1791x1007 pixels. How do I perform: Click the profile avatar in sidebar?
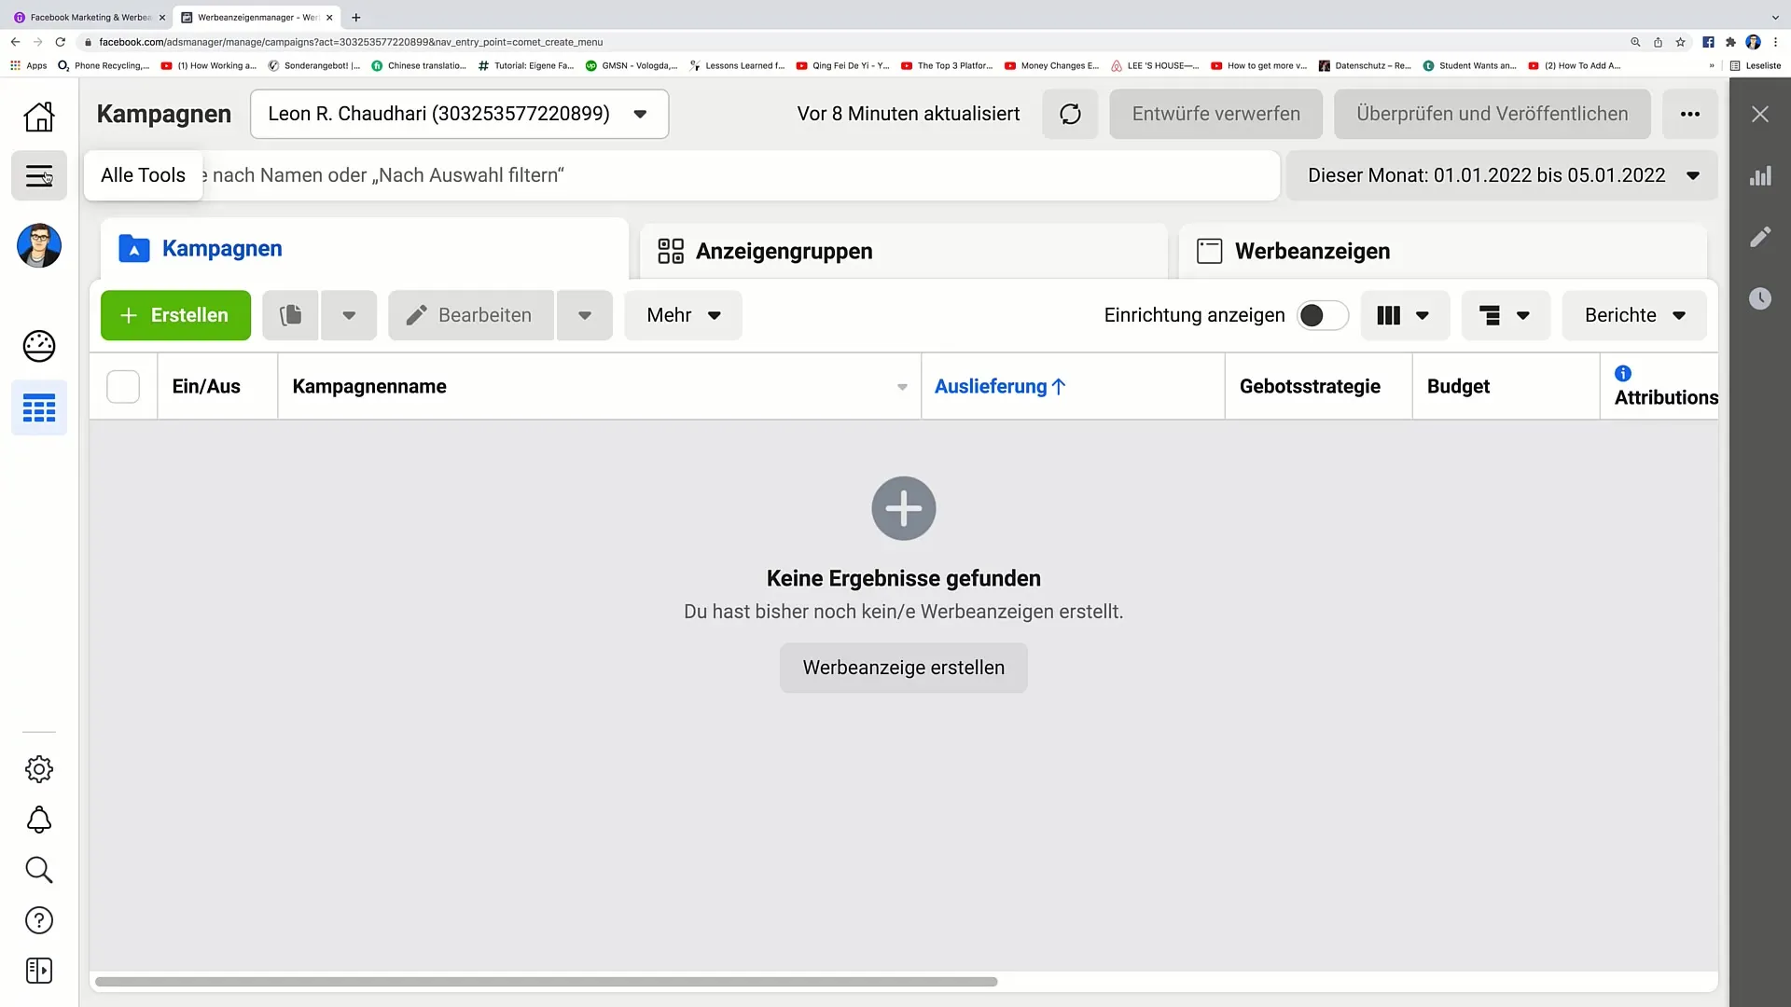(39, 246)
